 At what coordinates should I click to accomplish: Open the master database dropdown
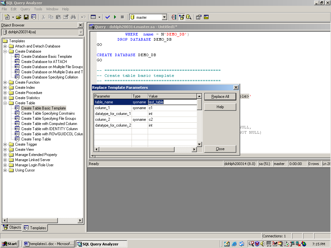pos(164,17)
